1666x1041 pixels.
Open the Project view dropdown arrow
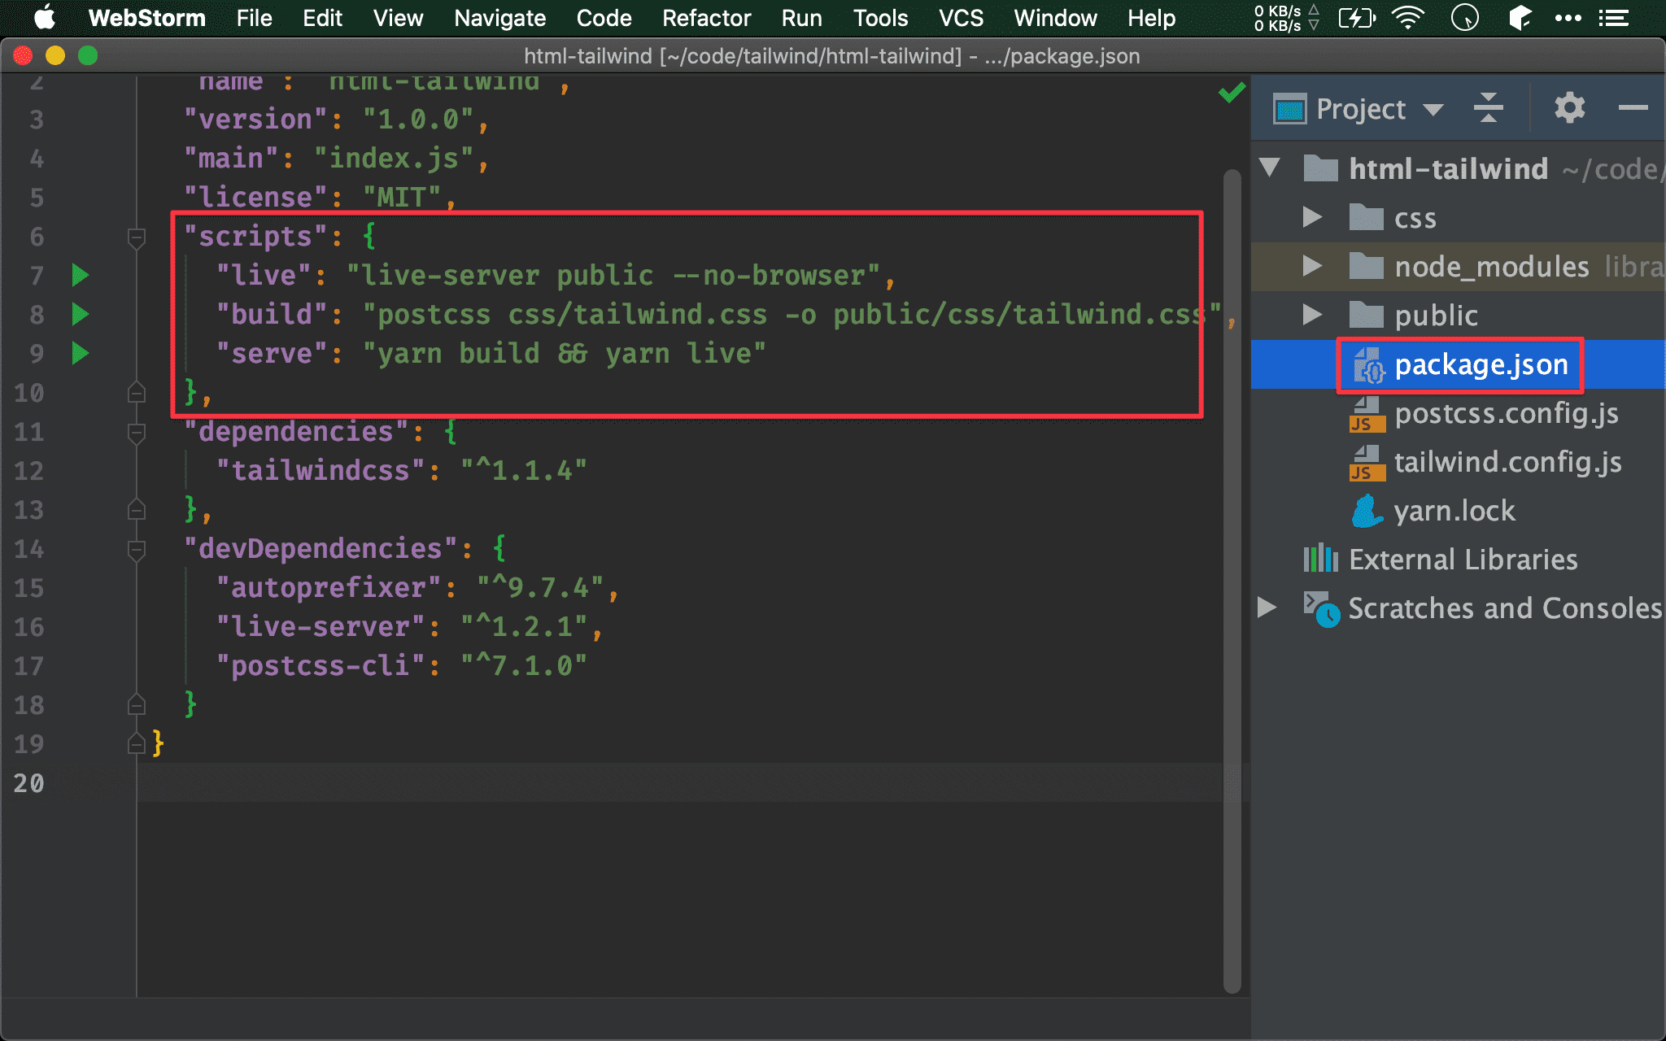(1433, 110)
